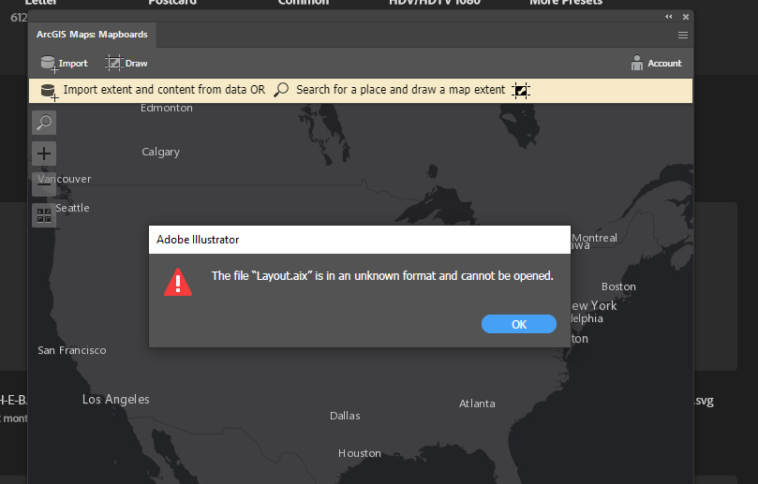Select the Draw extent tool

point(126,64)
